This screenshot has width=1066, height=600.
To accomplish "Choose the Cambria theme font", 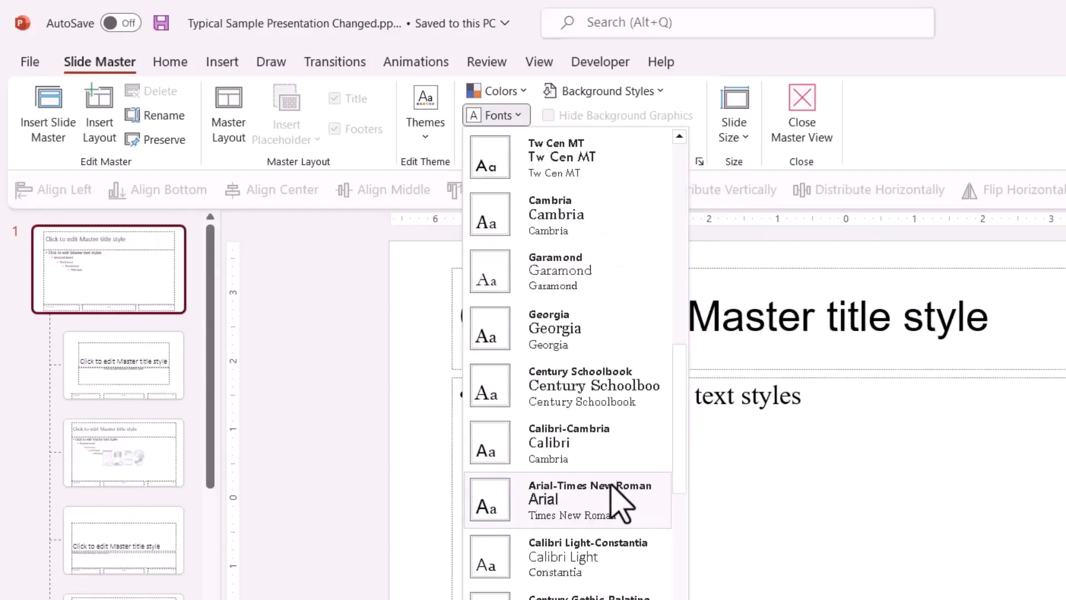I will (x=567, y=214).
